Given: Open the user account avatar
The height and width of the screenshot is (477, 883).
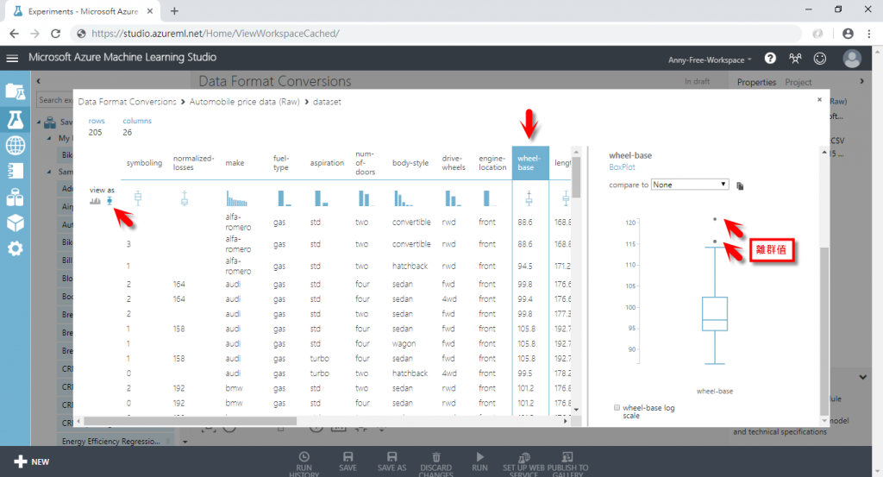Looking at the screenshot, I should (852, 58).
